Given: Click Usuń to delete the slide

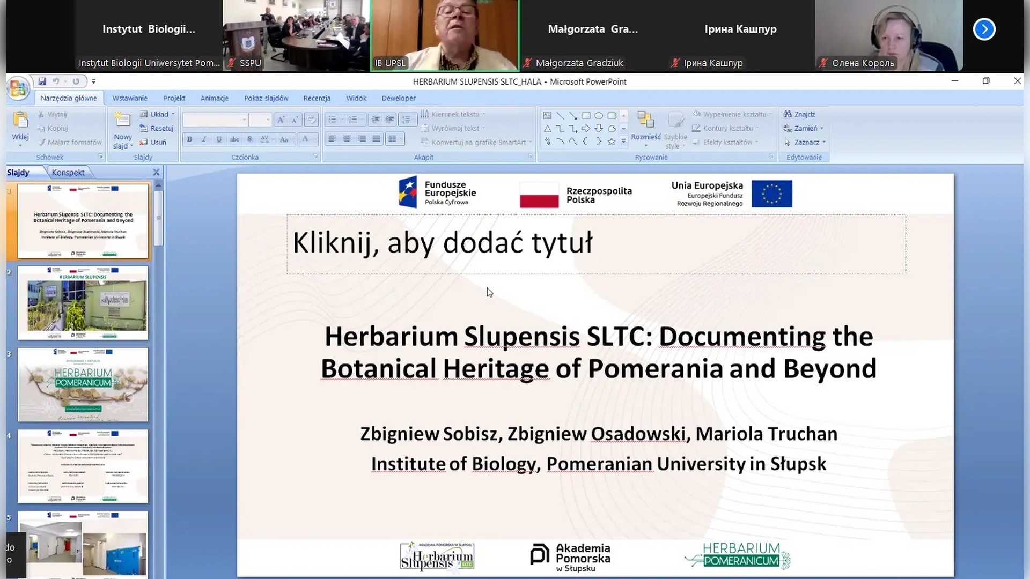Looking at the screenshot, I should (x=153, y=142).
